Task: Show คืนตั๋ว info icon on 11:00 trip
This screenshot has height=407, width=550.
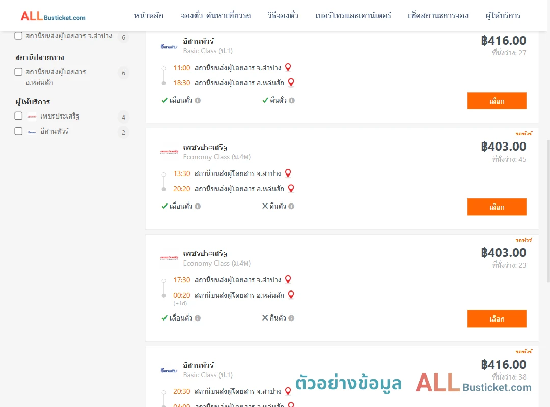Action: click(292, 101)
